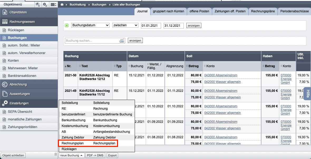Screen dimensions: 311x159
Task: Open the Buchungsdatum filter dropdown
Action: tap(90, 25)
